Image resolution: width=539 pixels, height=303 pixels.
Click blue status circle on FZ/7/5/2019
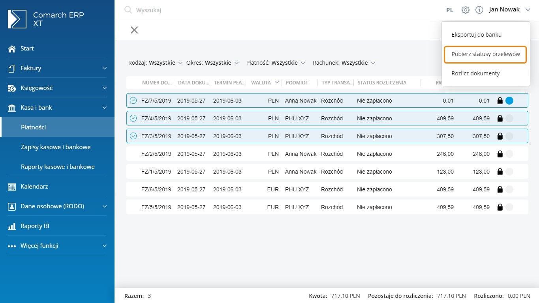coord(509,101)
